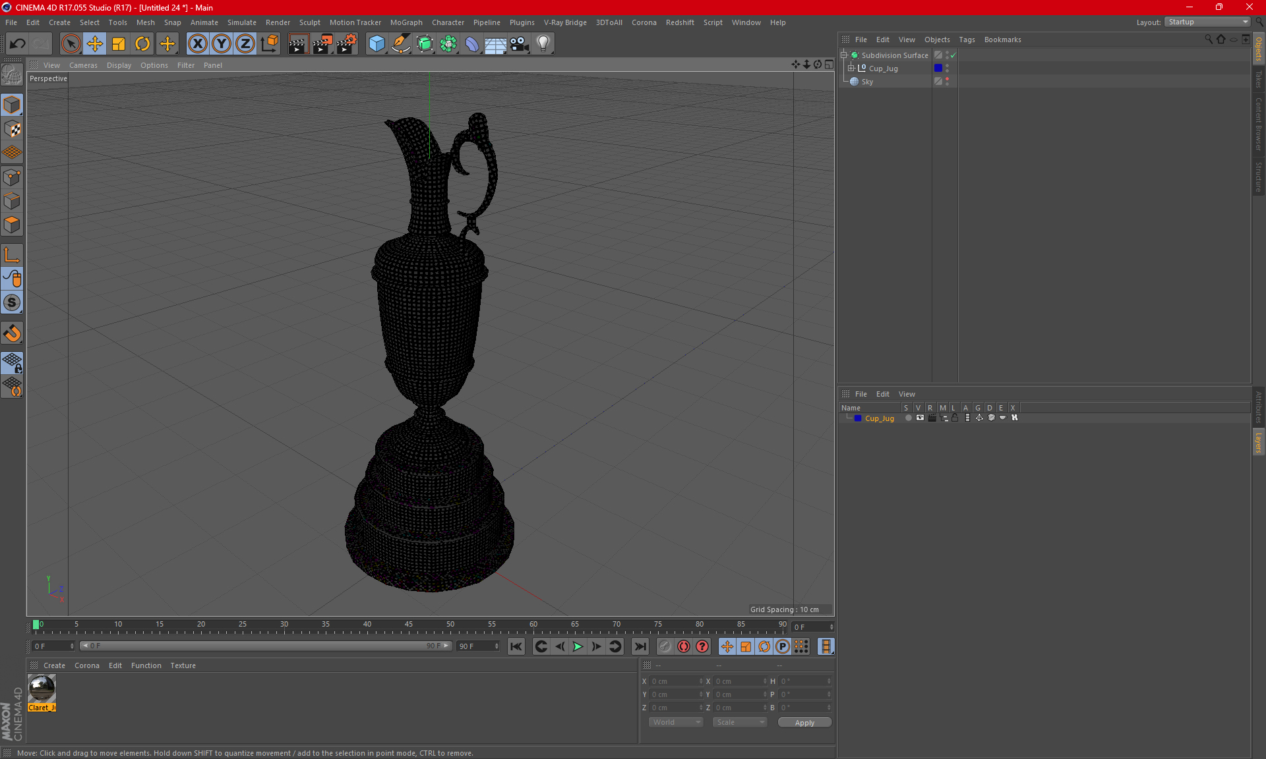Activate the Move tool
The width and height of the screenshot is (1266, 759).
click(95, 44)
